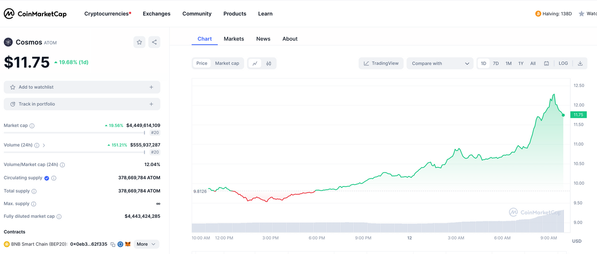
Task: Copy the BNB Smart Chain contract address
Action: coord(113,244)
